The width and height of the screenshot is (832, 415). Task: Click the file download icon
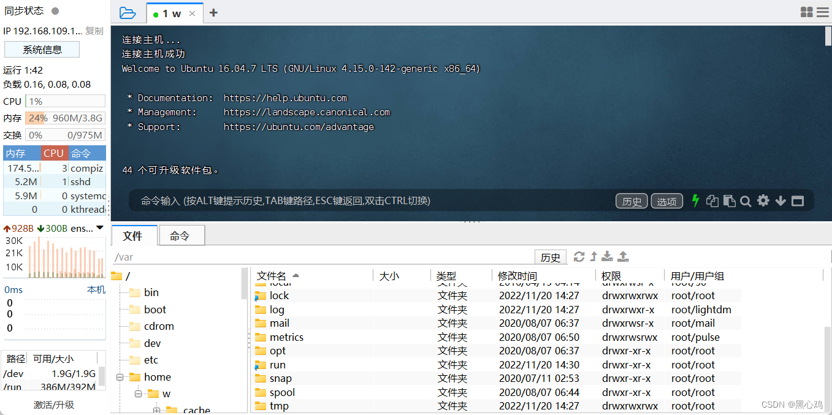(x=608, y=257)
